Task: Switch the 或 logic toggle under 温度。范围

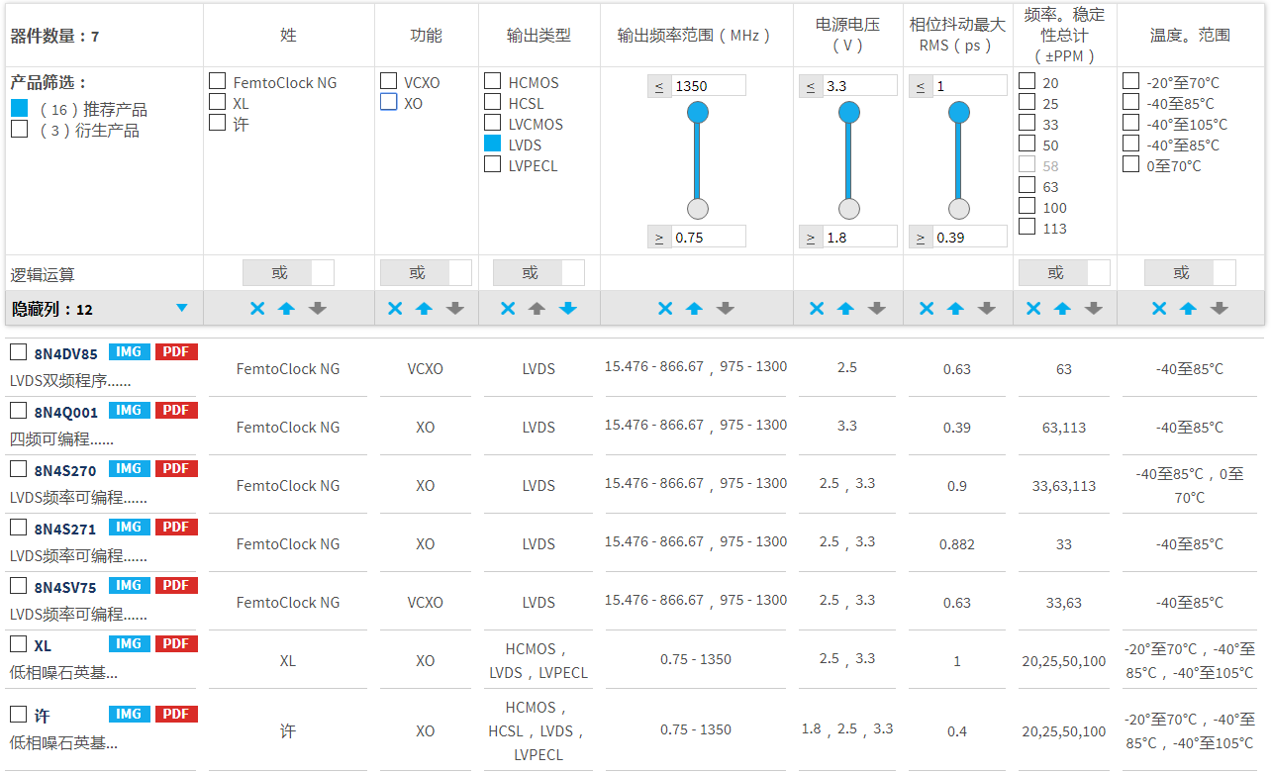Action: point(1190,273)
